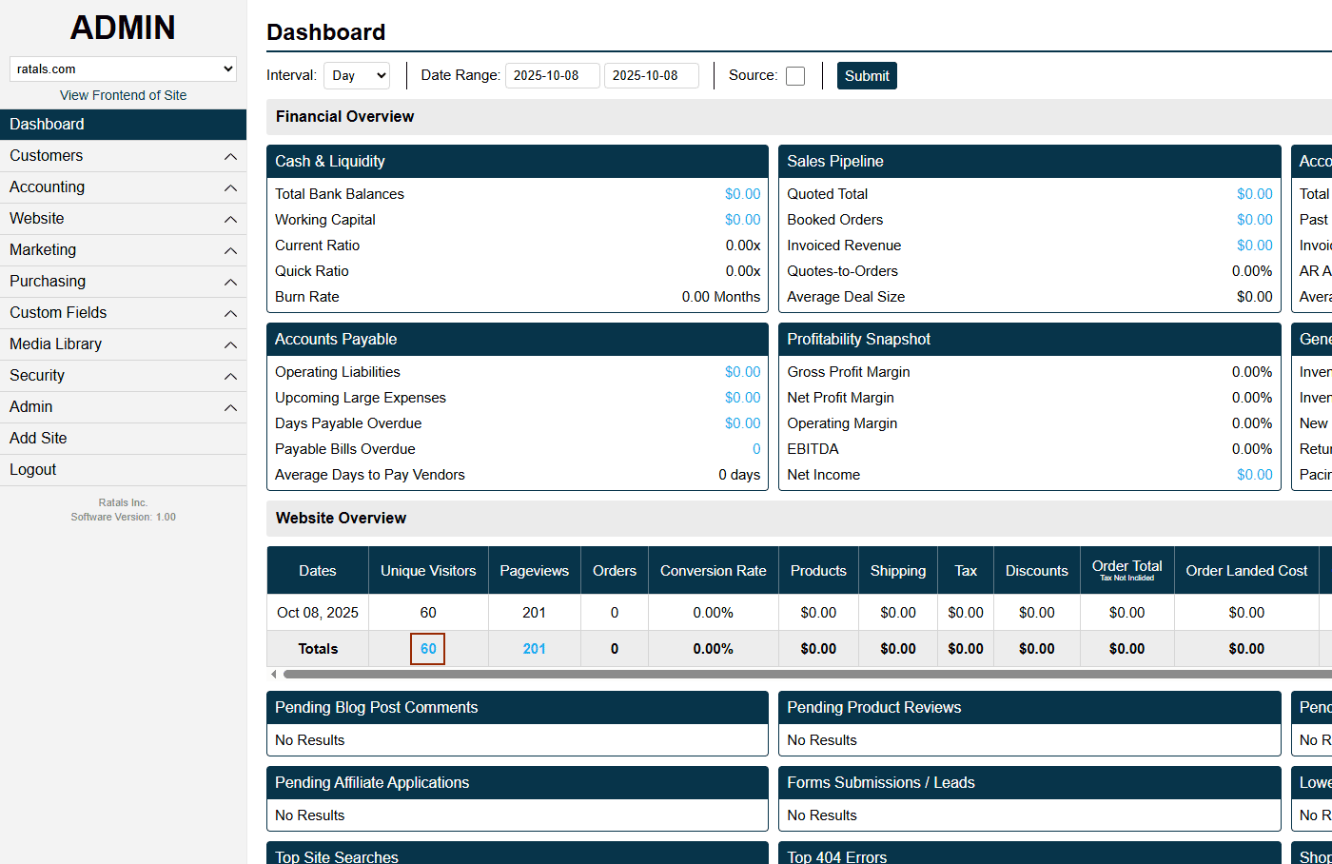Toggle the Source checkbox

click(x=794, y=75)
